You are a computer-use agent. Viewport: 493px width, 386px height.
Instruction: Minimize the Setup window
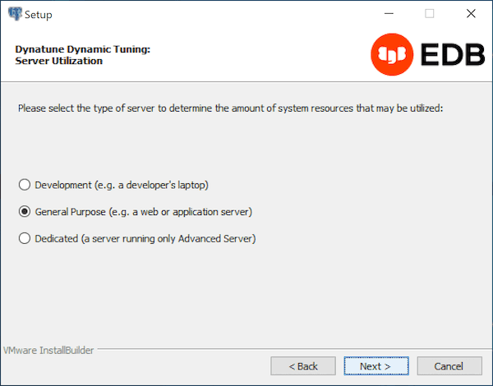[389, 14]
